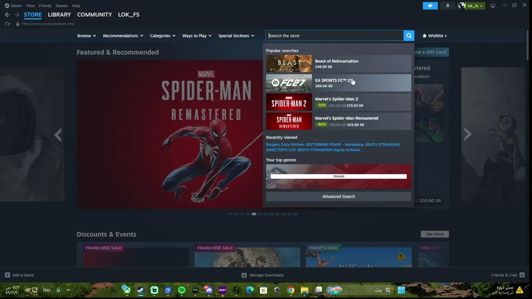Screen dimensions: 532x299
Task: Open the Games menu
Action: tap(62, 6)
